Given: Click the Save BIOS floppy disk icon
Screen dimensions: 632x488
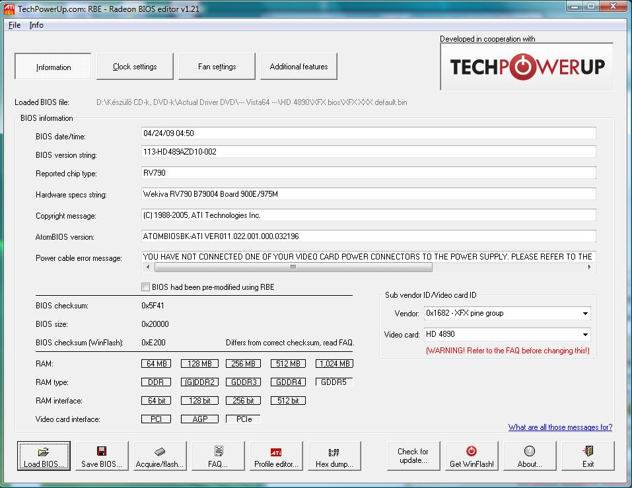Looking at the screenshot, I should (102, 451).
